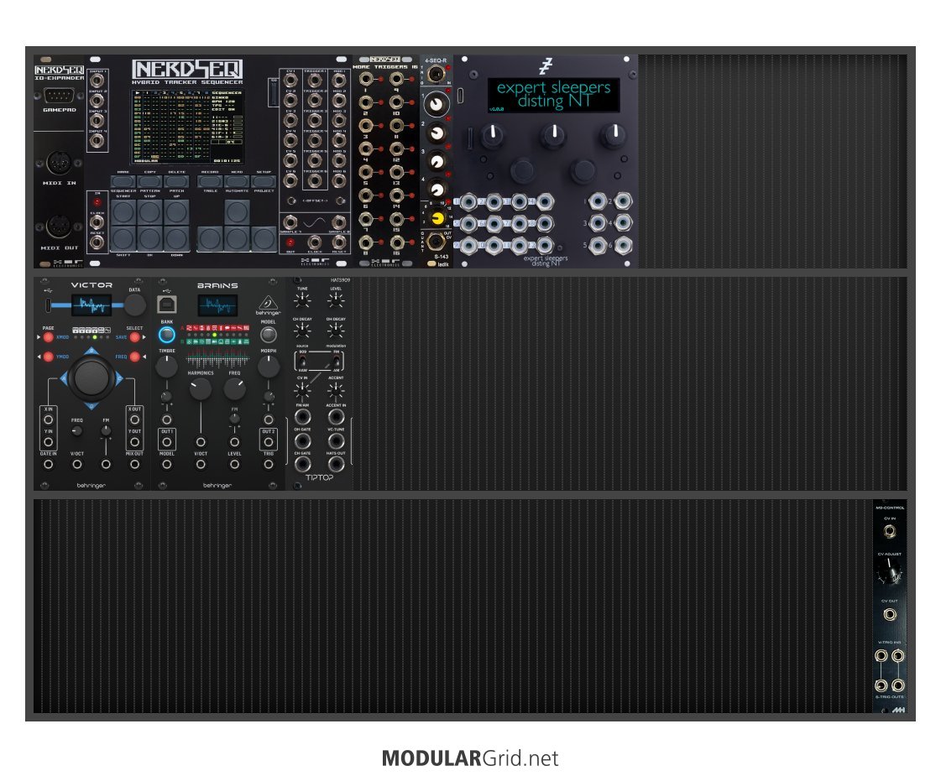941x776 pixels.
Task: Click the MIDI IN DIN socket
Action: [x=59, y=163]
